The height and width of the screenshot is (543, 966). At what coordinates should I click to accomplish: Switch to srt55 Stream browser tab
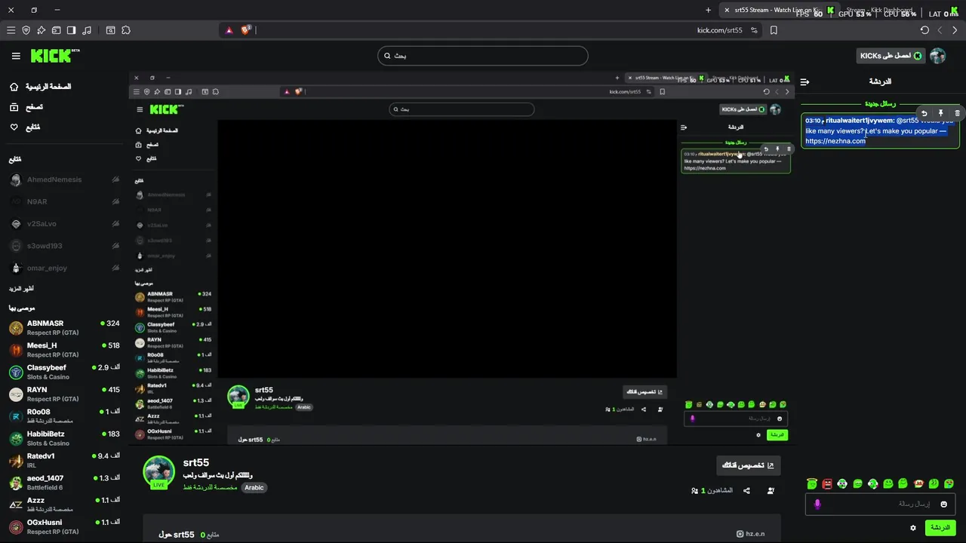(777, 11)
